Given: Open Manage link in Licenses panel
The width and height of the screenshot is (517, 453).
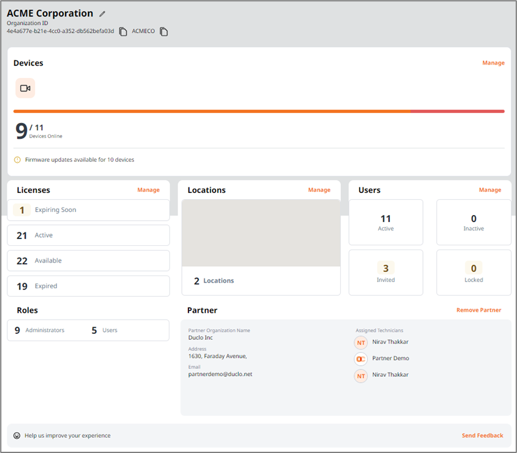Looking at the screenshot, I should (148, 190).
